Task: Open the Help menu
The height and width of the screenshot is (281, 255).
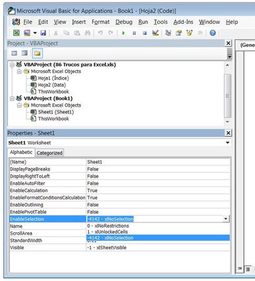Action: [x=232, y=22]
